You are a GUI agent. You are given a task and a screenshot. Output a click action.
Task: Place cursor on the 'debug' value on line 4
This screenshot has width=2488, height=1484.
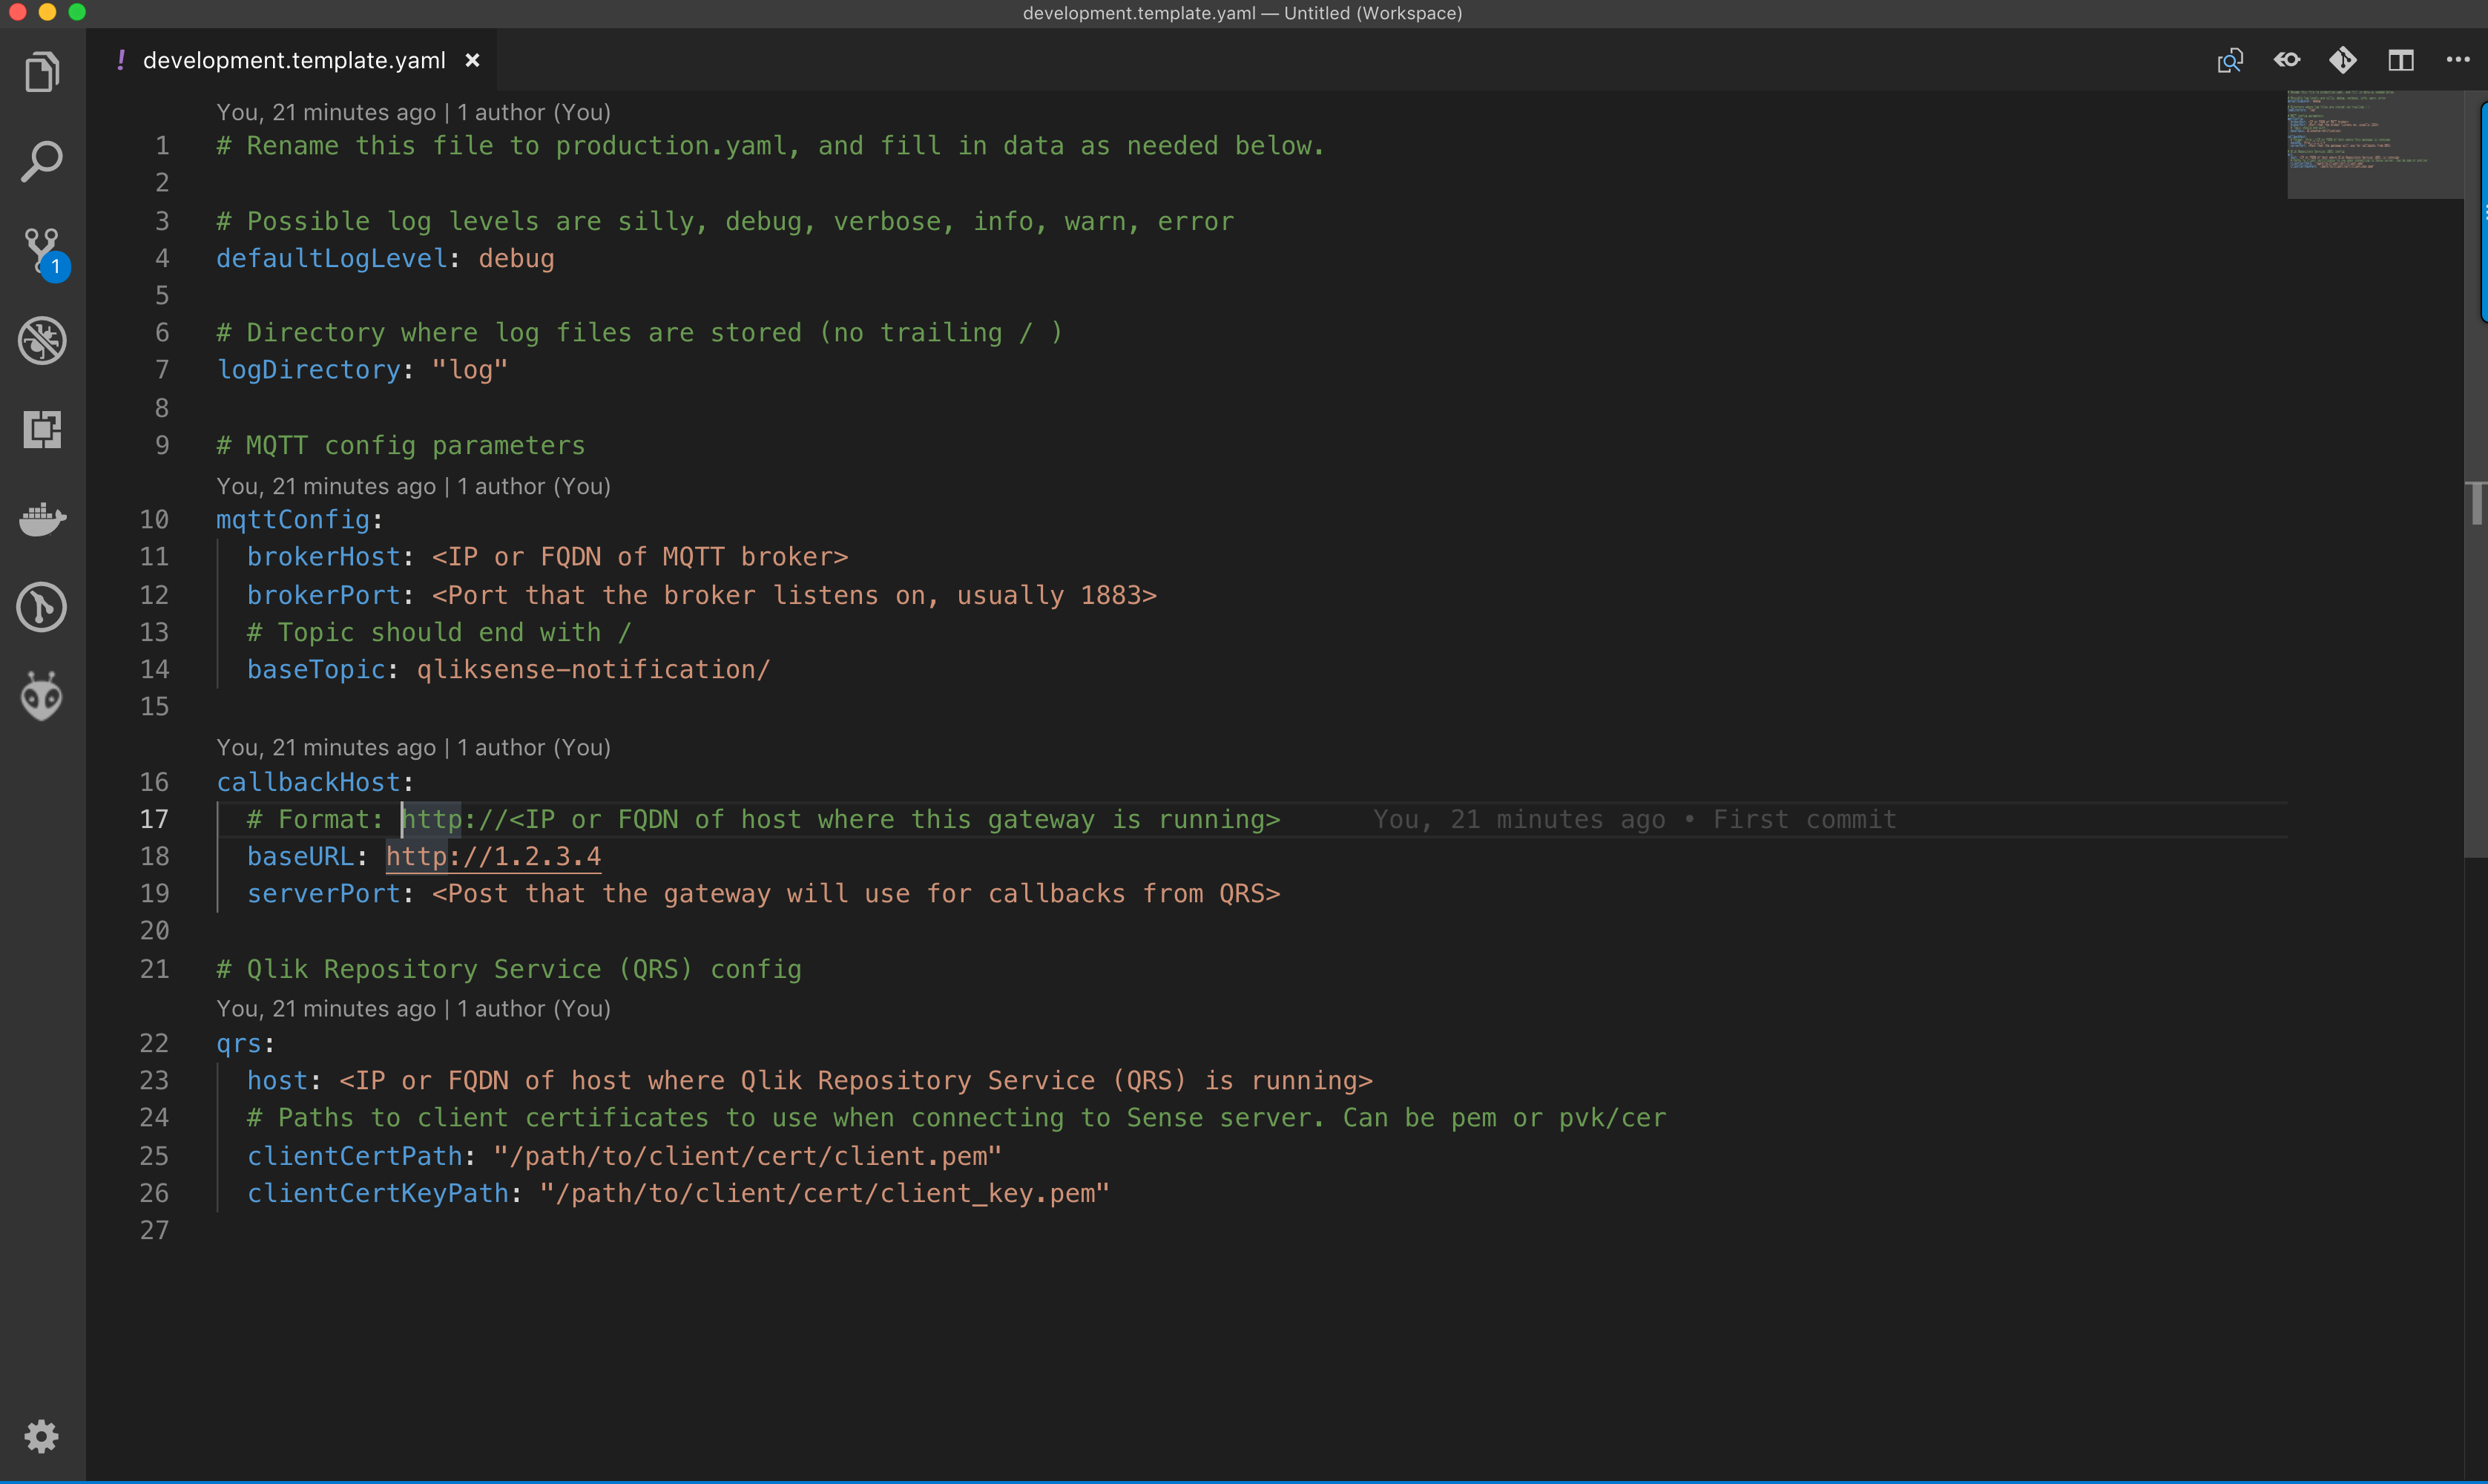click(516, 258)
